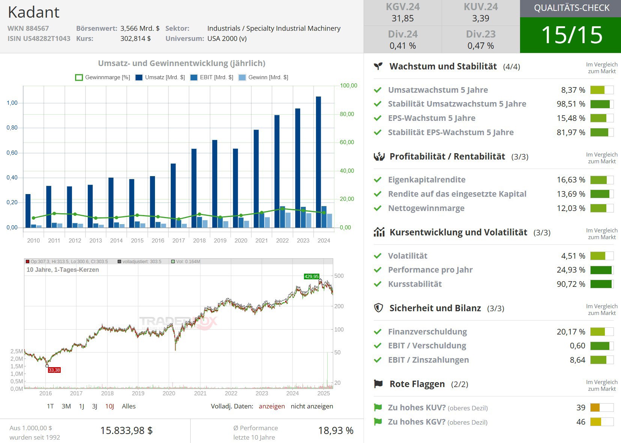Click green flag icon for Zu hohes KGV
Image resolution: width=621 pixels, height=443 pixels.
pos(378,422)
